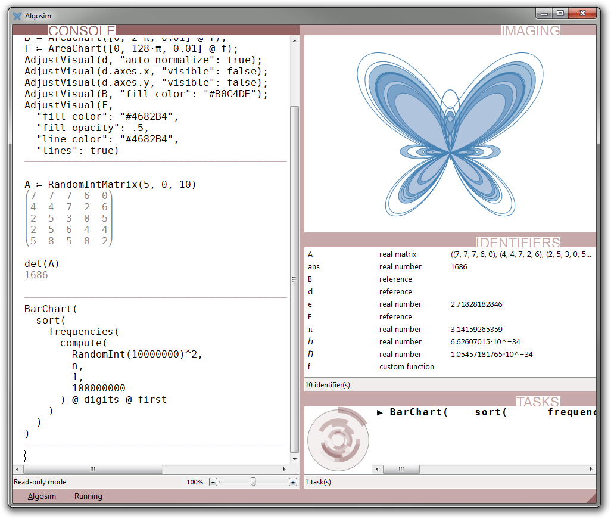The width and height of the screenshot is (611, 519).
Task: Click the Algosim app icon in title bar
Action: (17, 16)
